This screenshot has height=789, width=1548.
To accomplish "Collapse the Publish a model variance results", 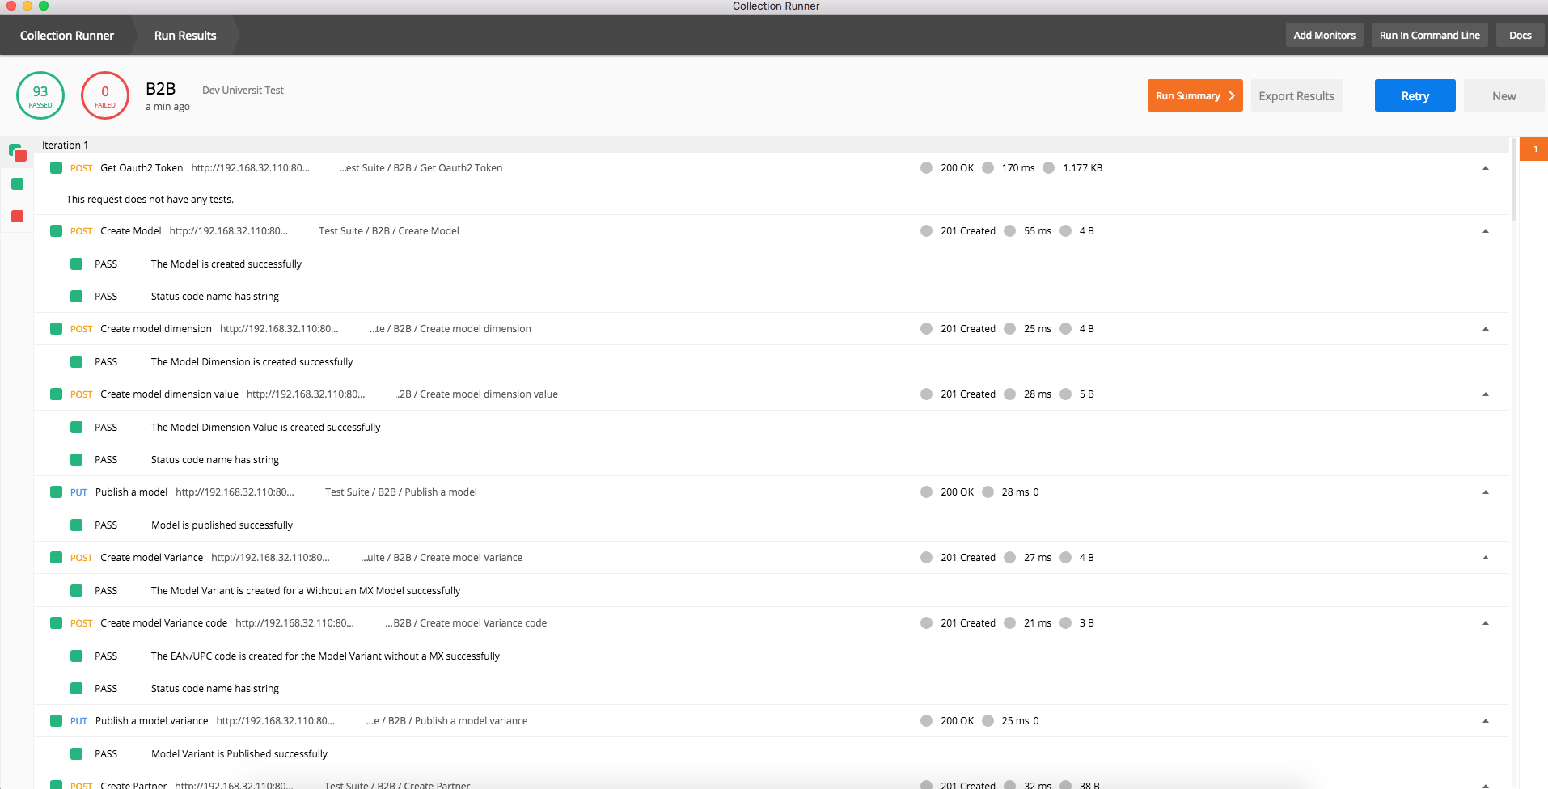I will point(1486,720).
